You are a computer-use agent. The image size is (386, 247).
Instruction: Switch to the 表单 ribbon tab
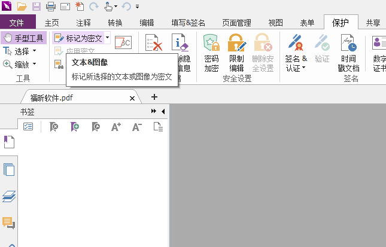pyautogui.click(x=307, y=23)
